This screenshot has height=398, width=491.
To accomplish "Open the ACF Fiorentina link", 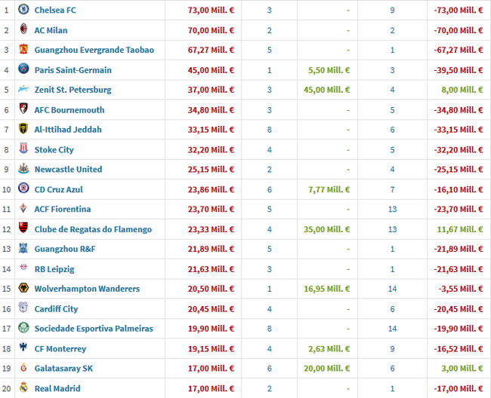I will (63, 209).
